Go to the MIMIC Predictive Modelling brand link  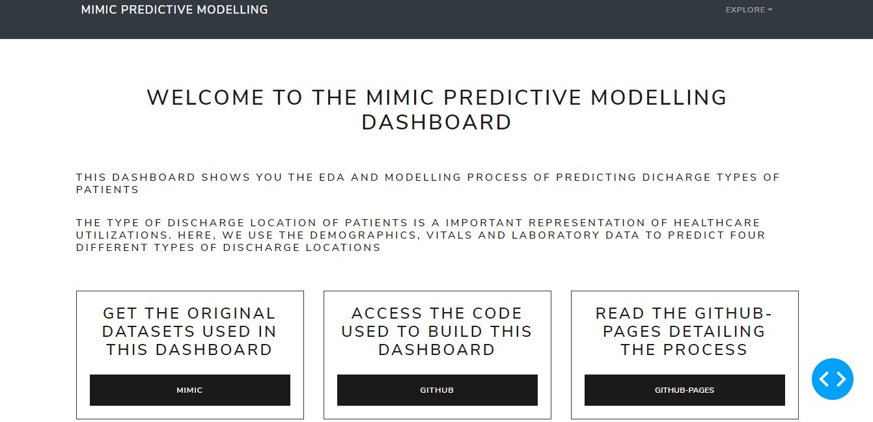(174, 10)
